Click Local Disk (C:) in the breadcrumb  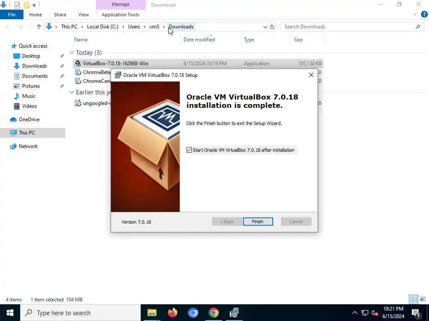[x=103, y=27]
